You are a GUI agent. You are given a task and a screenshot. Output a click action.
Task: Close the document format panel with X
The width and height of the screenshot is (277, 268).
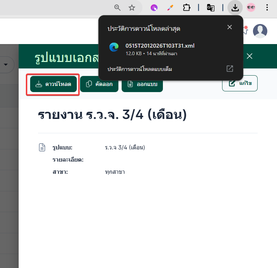249,56
